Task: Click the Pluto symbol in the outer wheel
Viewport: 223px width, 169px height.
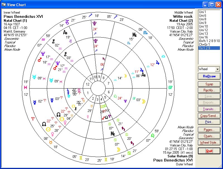Action: (95, 24)
